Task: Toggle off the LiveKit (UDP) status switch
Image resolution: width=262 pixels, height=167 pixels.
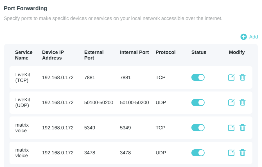Action: coord(198,102)
